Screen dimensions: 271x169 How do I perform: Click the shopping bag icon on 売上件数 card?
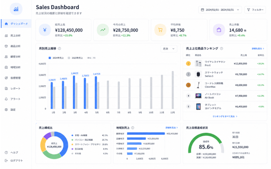[219, 30]
